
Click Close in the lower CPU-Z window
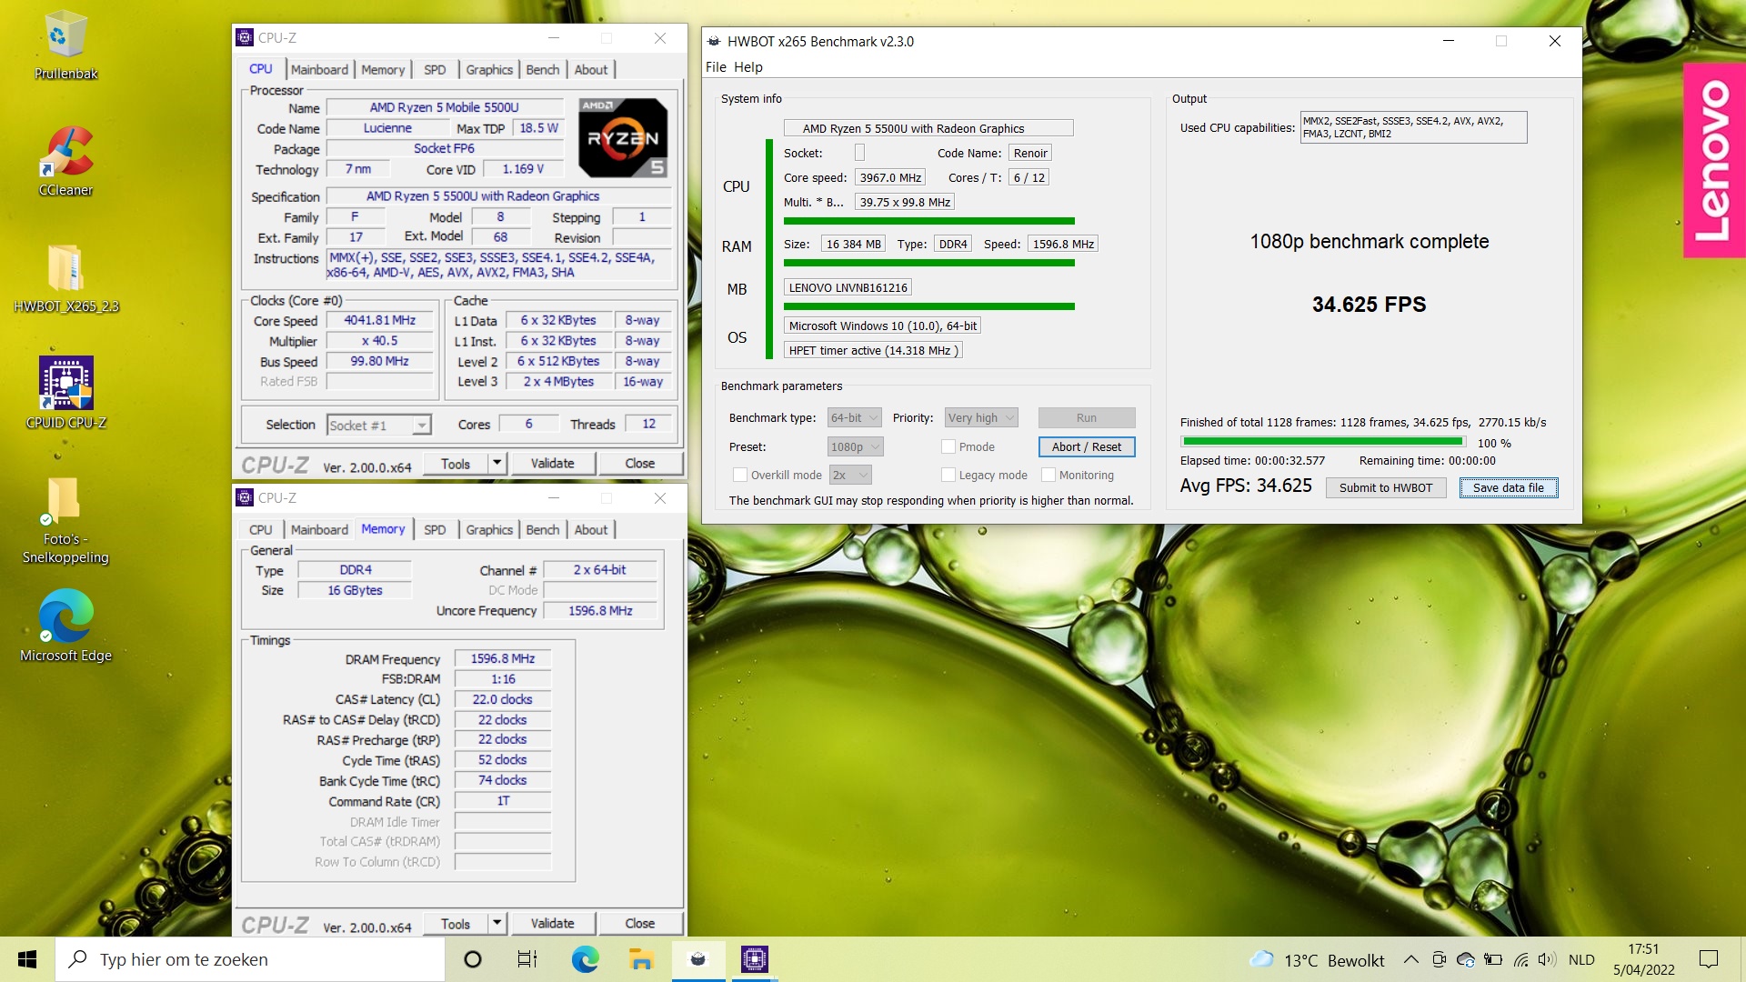pyautogui.click(x=639, y=923)
